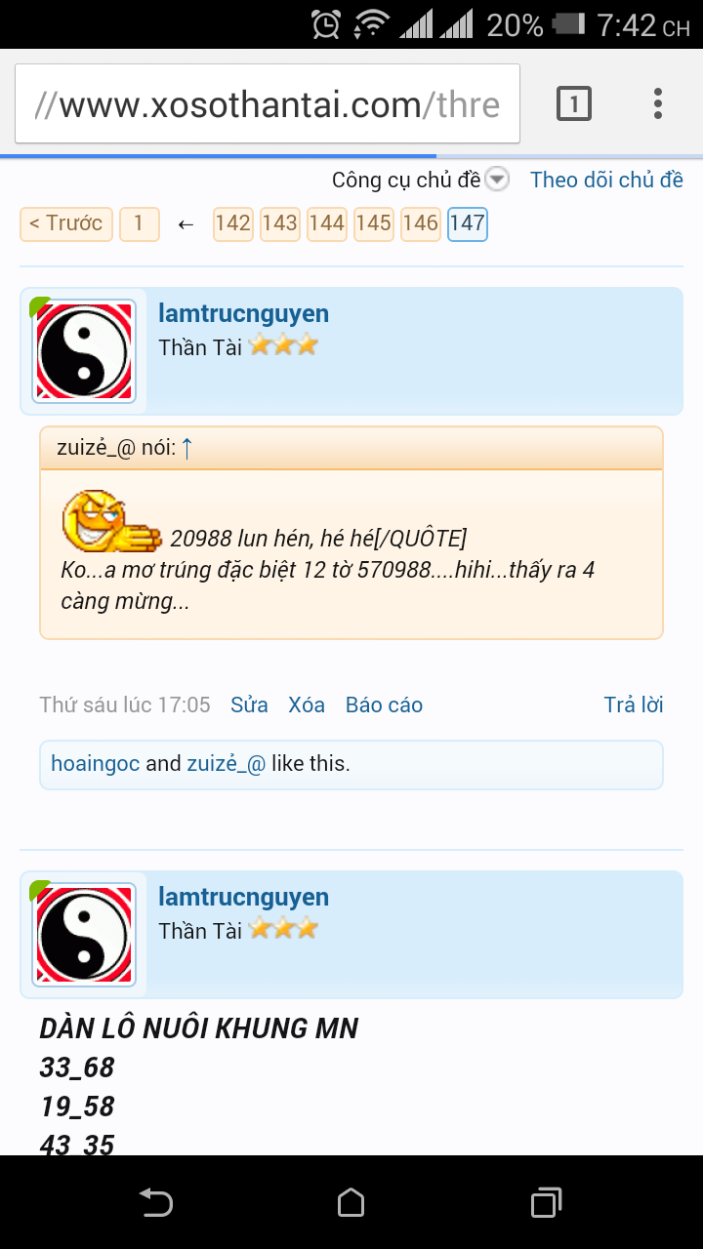This screenshot has height=1249, width=703.
Task: Tap the Android home navigation icon
Action: coord(351,1202)
